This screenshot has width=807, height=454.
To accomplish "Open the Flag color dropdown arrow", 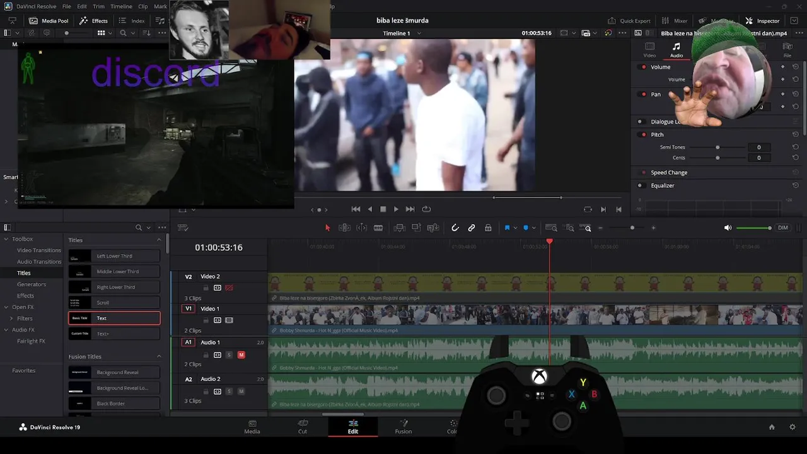I will [x=515, y=228].
